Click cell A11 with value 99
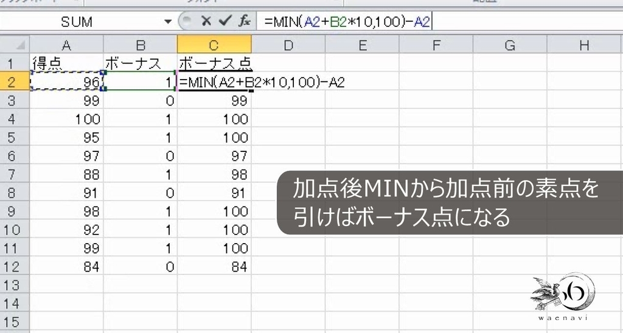 tap(66, 248)
